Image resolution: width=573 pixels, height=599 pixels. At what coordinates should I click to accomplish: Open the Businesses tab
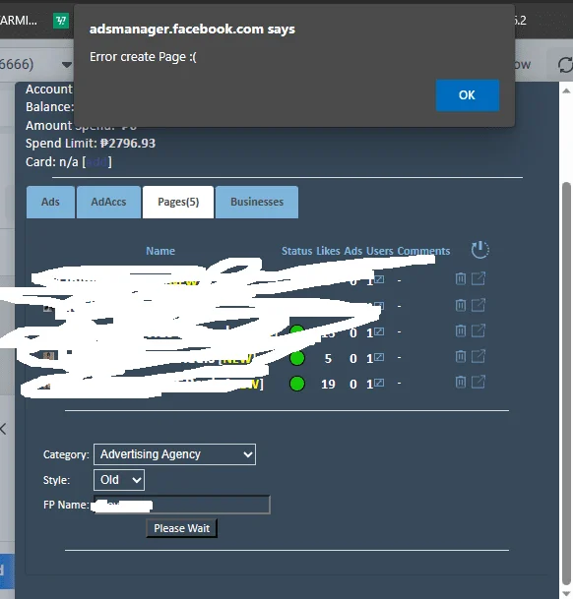pos(257,202)
